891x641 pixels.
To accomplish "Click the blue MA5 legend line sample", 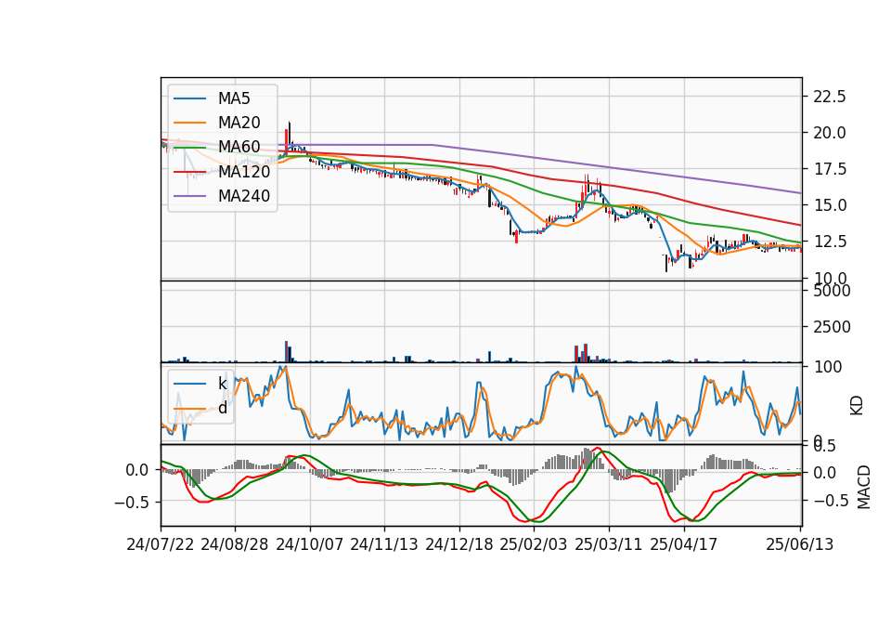I will [189, 98].
